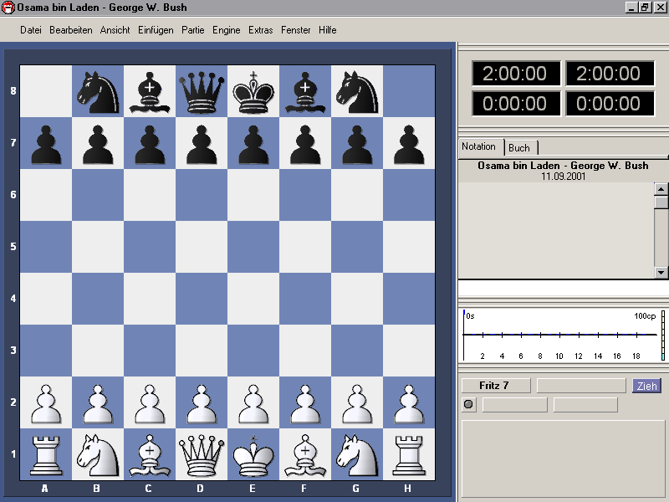
Task: Select the white knight on b1
Action: click(98, 455)
